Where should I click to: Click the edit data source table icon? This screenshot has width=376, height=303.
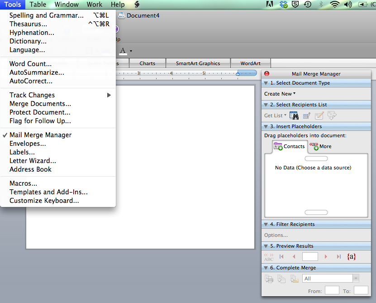click(x=307, y=116)
